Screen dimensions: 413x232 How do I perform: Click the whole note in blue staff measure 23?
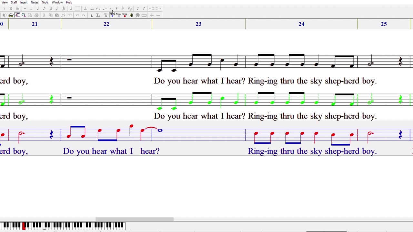click(x=160, y=130)
